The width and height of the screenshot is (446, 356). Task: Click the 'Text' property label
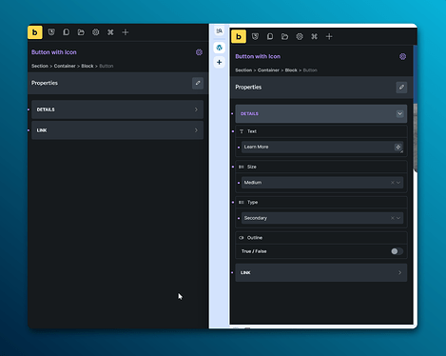click(x=252, y=131)
